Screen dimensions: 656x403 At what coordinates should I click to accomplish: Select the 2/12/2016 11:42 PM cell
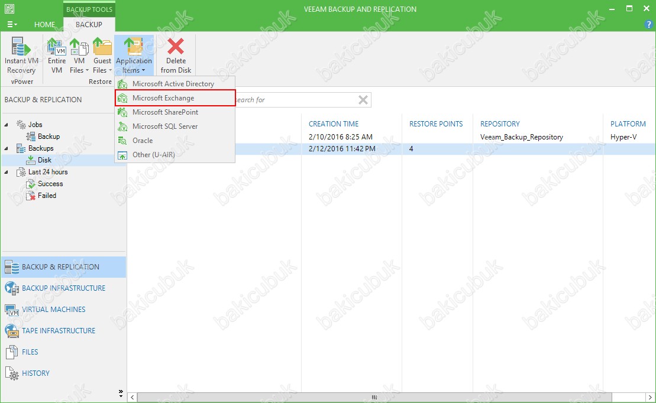tap(342, 148)
